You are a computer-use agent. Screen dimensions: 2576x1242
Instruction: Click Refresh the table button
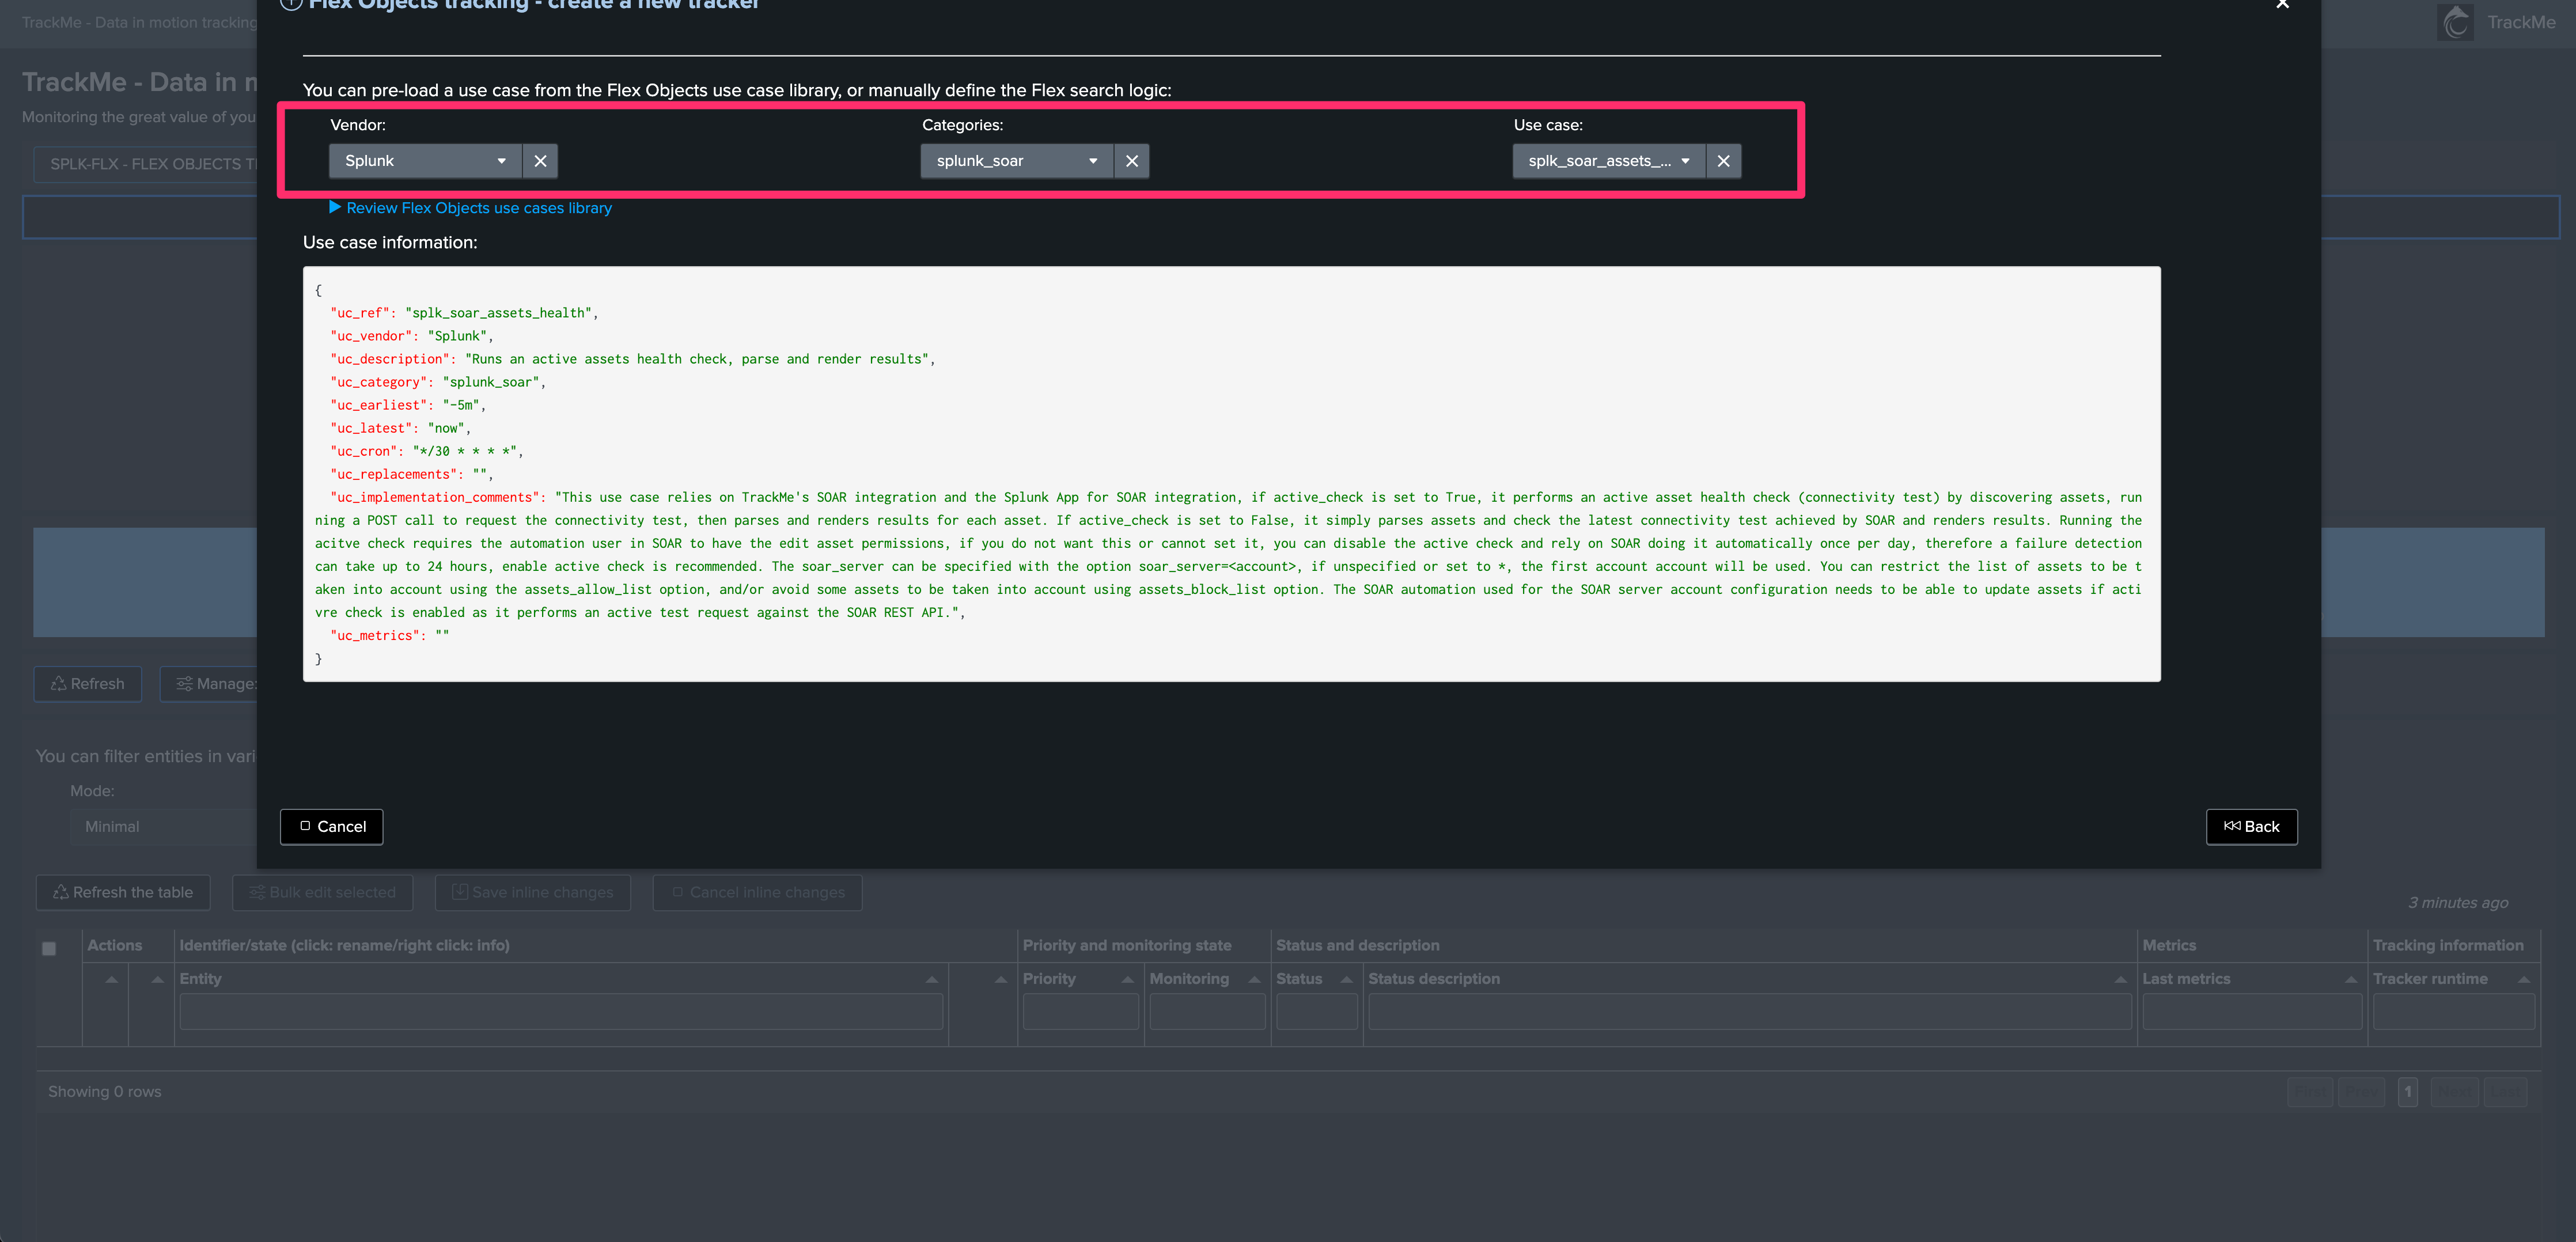point(123,892)
